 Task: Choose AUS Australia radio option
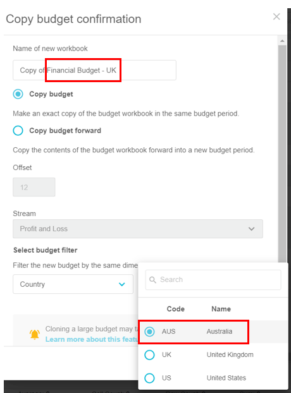click(x=149, y=332)
